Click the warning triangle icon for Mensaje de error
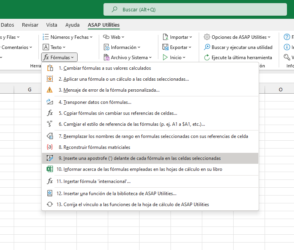294x250 pixels. coord(49,90)
